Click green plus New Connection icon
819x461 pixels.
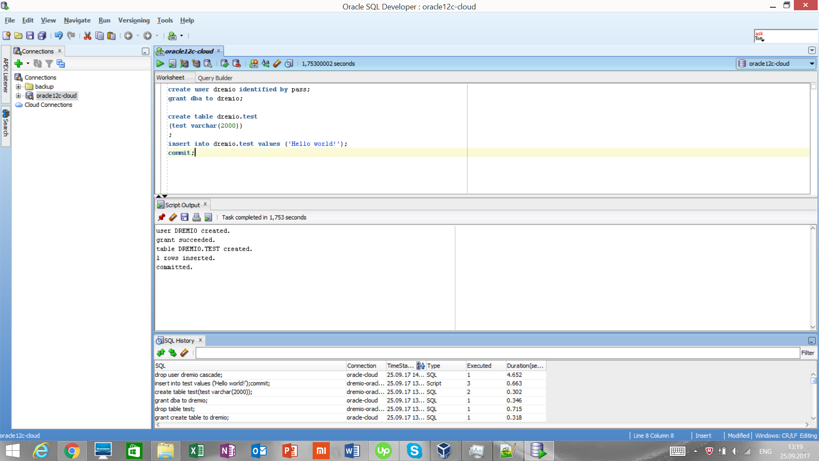point(18,64)
